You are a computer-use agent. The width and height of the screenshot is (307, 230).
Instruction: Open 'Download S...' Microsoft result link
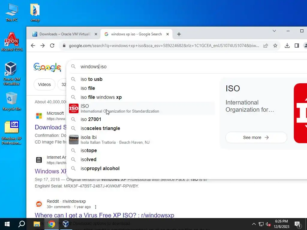51,127
